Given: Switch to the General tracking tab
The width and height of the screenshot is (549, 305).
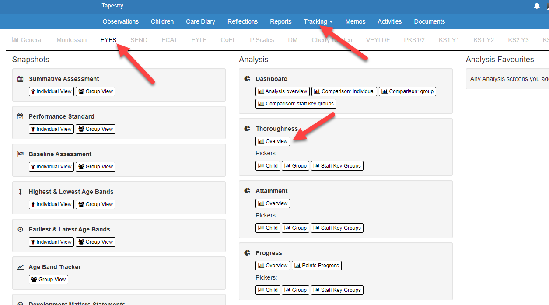Looking at the screenshot, I should 27,40.
